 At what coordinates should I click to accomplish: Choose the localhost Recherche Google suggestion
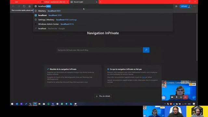tap(103, 28)
